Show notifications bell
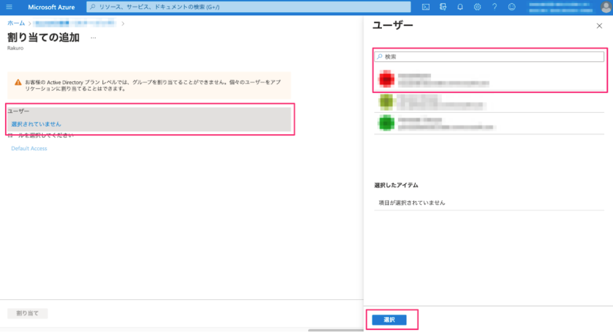The width and height of the screenshot is (613, 335). pyautogui.click(x=460, y=7)
